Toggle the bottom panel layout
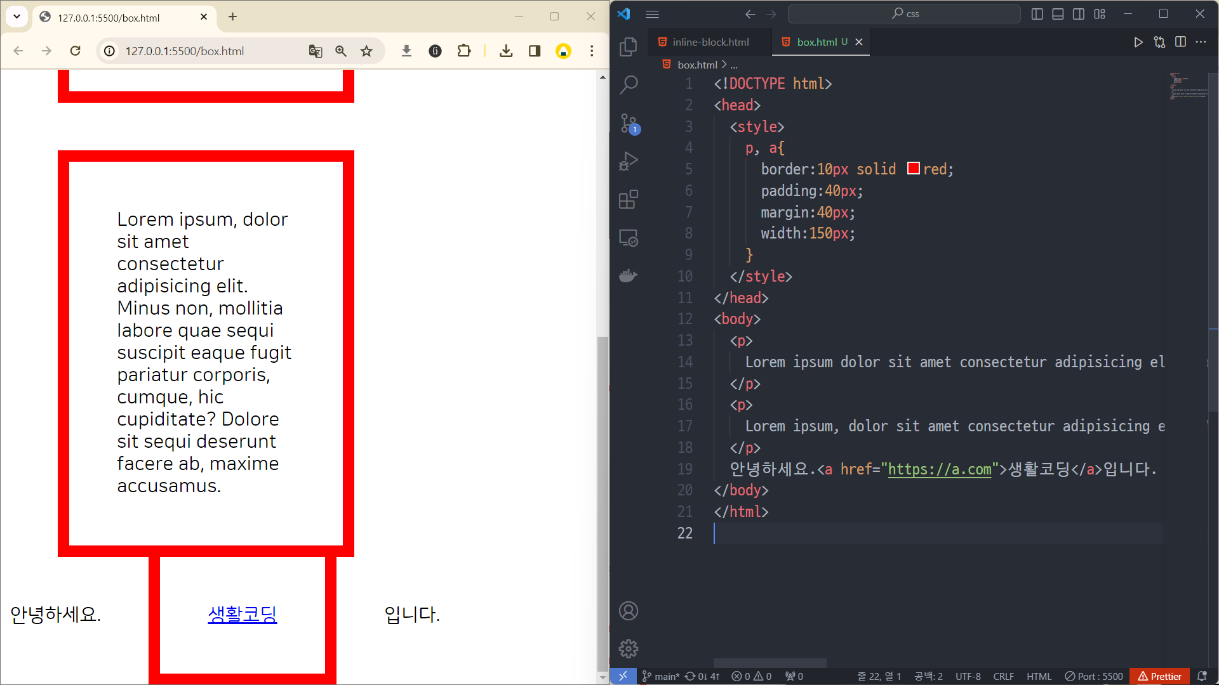The width and height of the screenshot is (1219, 685). tap(1058, 14)
